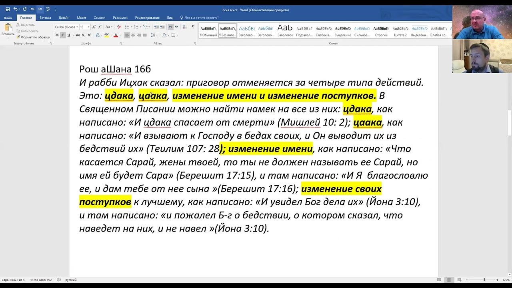
Task: Open the Вид tab
Action: pyautogui.click(x=170, y=18)
